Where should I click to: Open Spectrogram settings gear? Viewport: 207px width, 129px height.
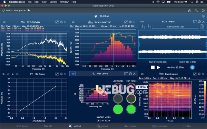tap(199, 74)
